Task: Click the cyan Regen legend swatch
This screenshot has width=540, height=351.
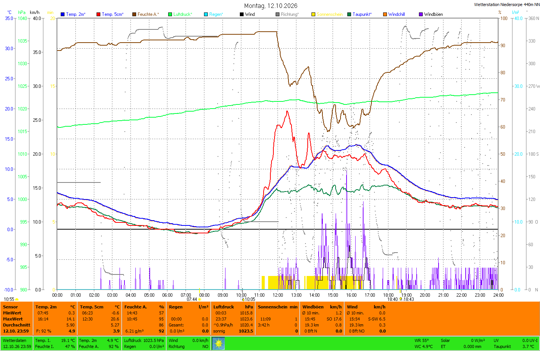Action: (x=206, y=14)
